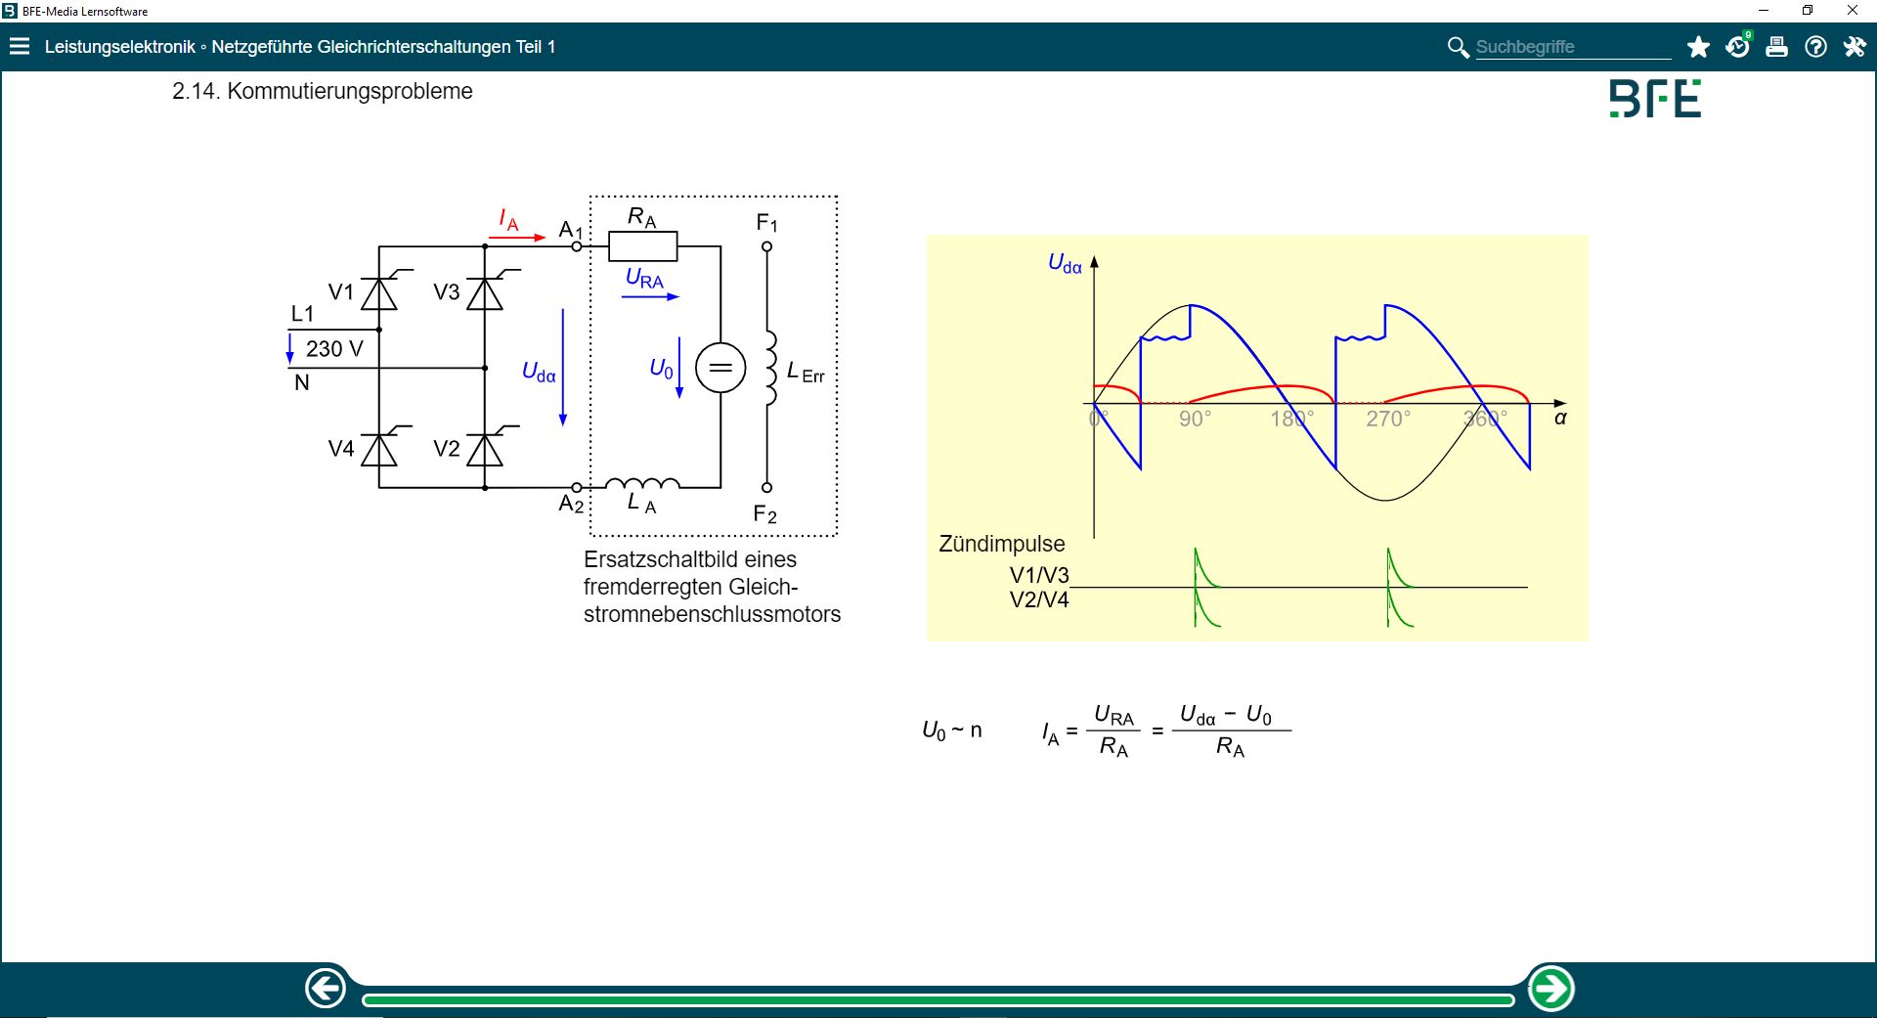1877x1018 pixels.
Task: Minimize the BFE-Media Lernsoftware window
Action: point(1764,11)
